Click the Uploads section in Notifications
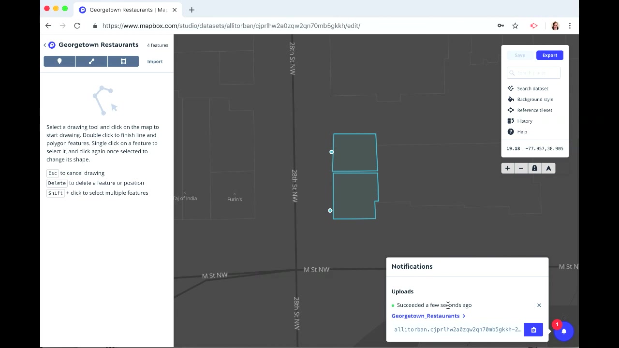The image size is (619, 348). pyautogui.click(x=402, y=291)
